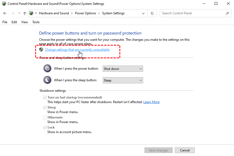Click Change settings that are currently unavailable
The height and width of the screenshot is (156, 234).
pos(77,50)
